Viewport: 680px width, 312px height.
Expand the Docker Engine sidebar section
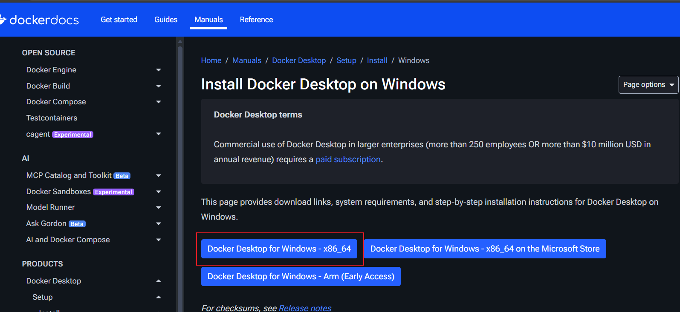pyautogui.click(x=159, y=70)
